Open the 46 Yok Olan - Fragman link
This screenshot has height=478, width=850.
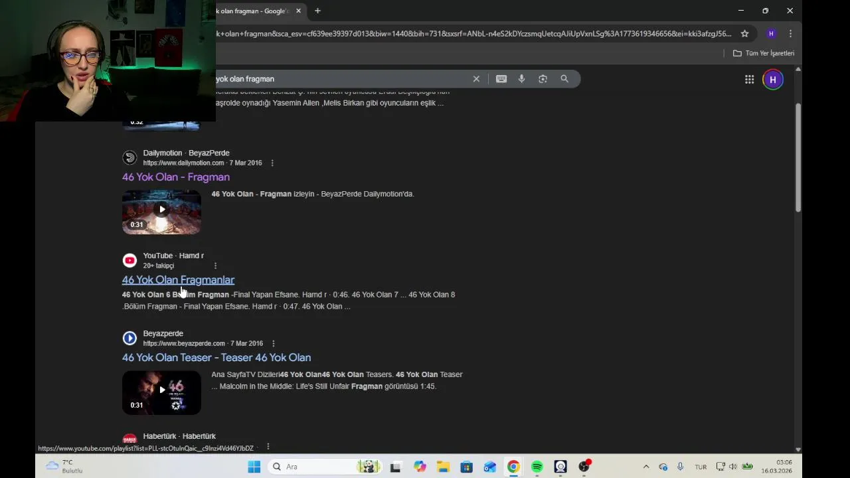176,177
